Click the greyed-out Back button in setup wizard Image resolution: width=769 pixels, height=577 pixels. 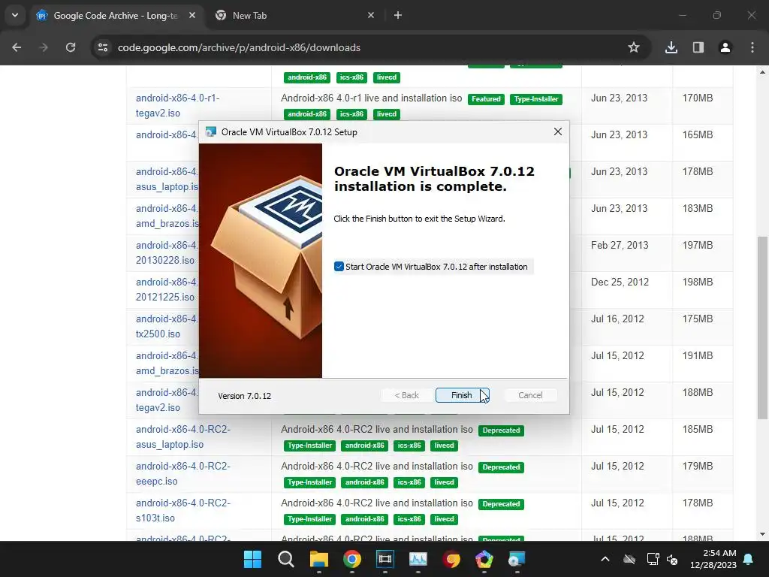pyautogui.click(x=406, y=395)
